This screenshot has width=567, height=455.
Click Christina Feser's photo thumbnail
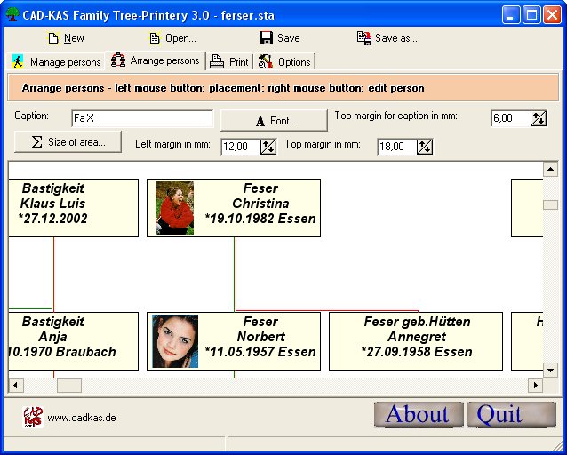point(174,208)
